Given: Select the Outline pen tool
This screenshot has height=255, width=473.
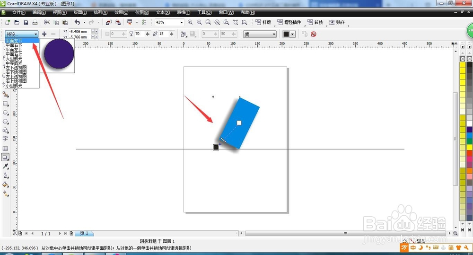Looking at the screenshot, I should [5, 176].
